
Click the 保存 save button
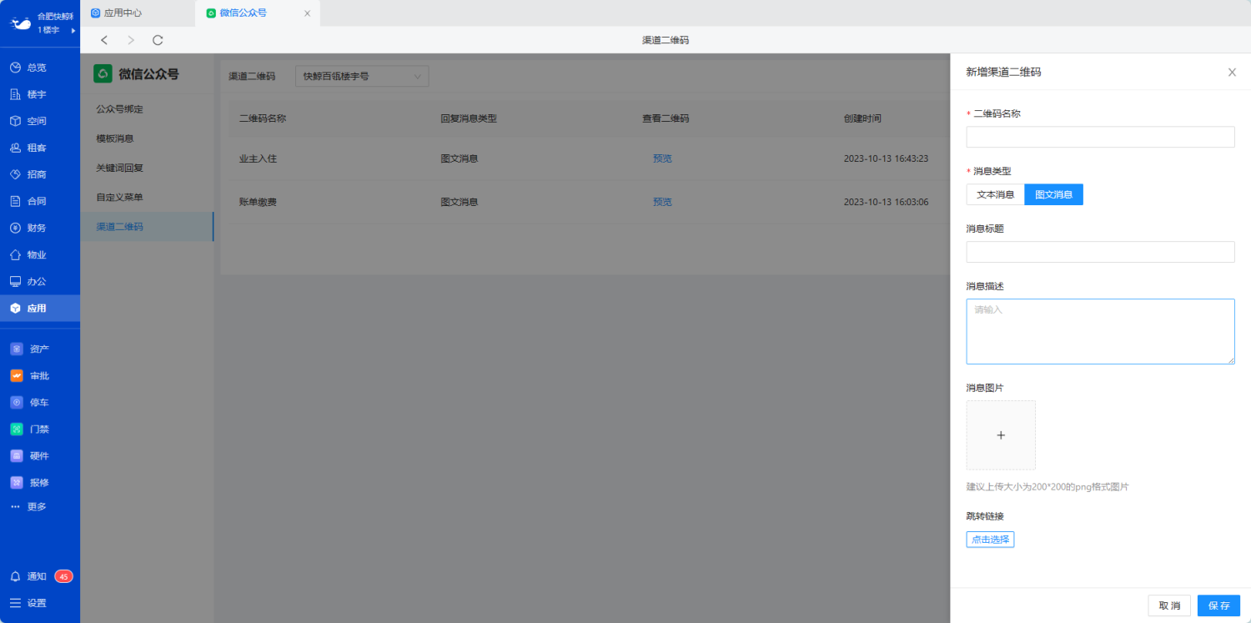[x=1218, y=605]
